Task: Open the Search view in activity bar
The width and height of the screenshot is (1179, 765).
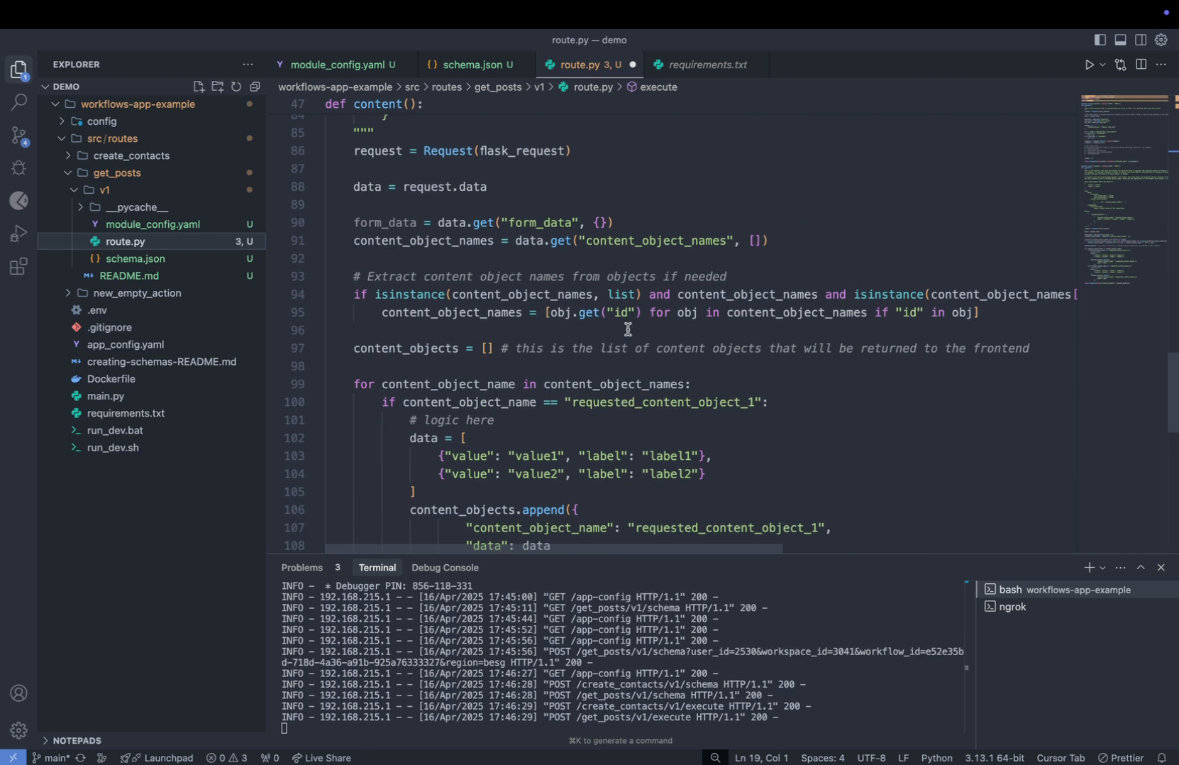Action: (19, 102)
